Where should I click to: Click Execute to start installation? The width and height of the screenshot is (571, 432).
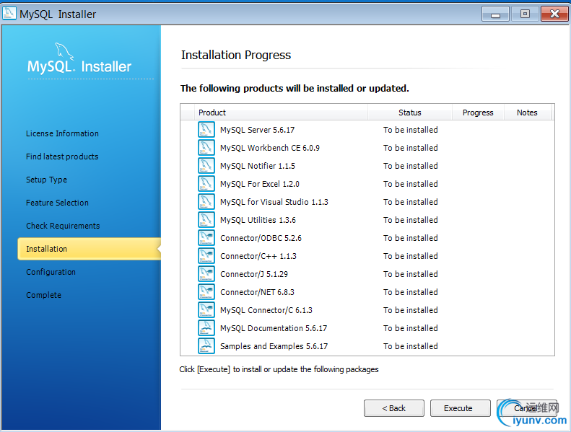[461, 408]
